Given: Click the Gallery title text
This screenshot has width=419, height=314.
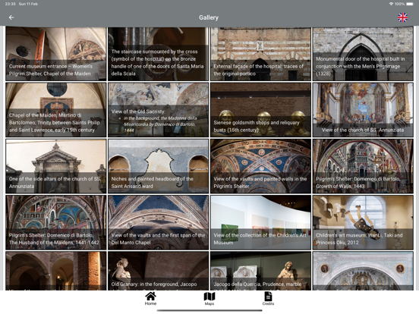Looking at the screenshot, I should coord(209,17).
